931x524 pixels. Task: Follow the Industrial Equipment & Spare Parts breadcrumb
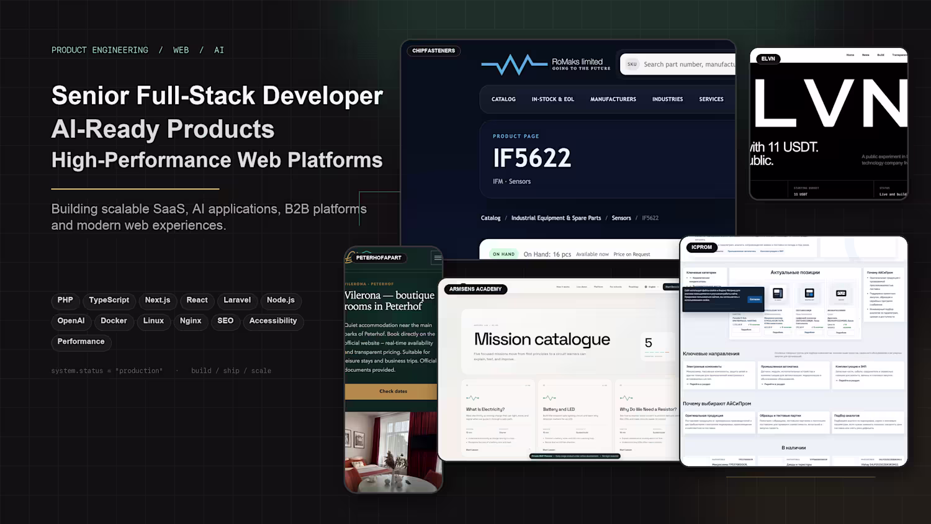[556, 218]
